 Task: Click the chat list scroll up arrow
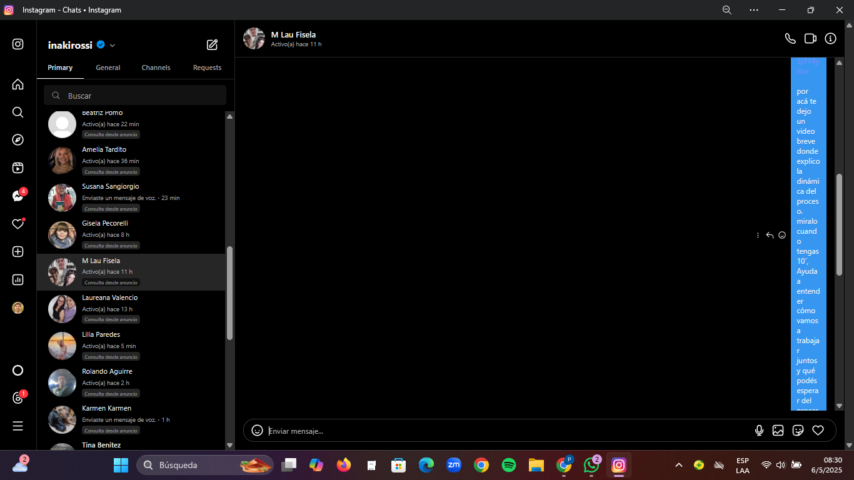pos(229,116)
